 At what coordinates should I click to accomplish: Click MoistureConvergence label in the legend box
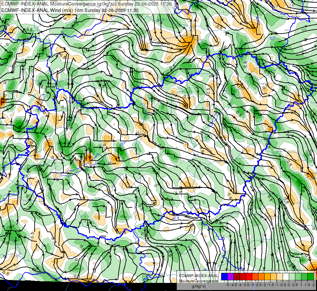pyautogui.click(x=198, y=281)
